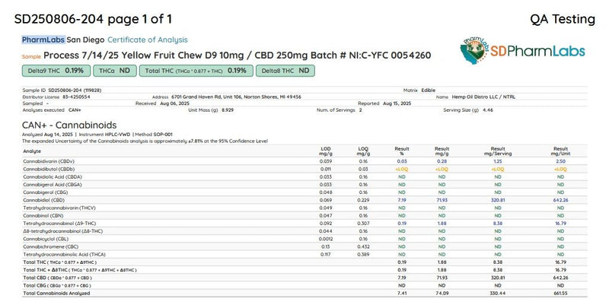Click the distributor address text
The width and height of the screenshot is (609, 308).
(x=236, y=97)
